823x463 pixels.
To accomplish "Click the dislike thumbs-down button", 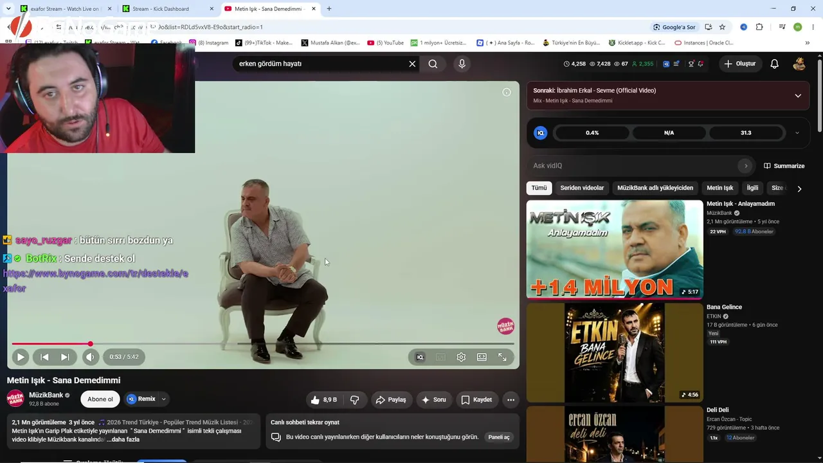I will click(x=354, y=400).
